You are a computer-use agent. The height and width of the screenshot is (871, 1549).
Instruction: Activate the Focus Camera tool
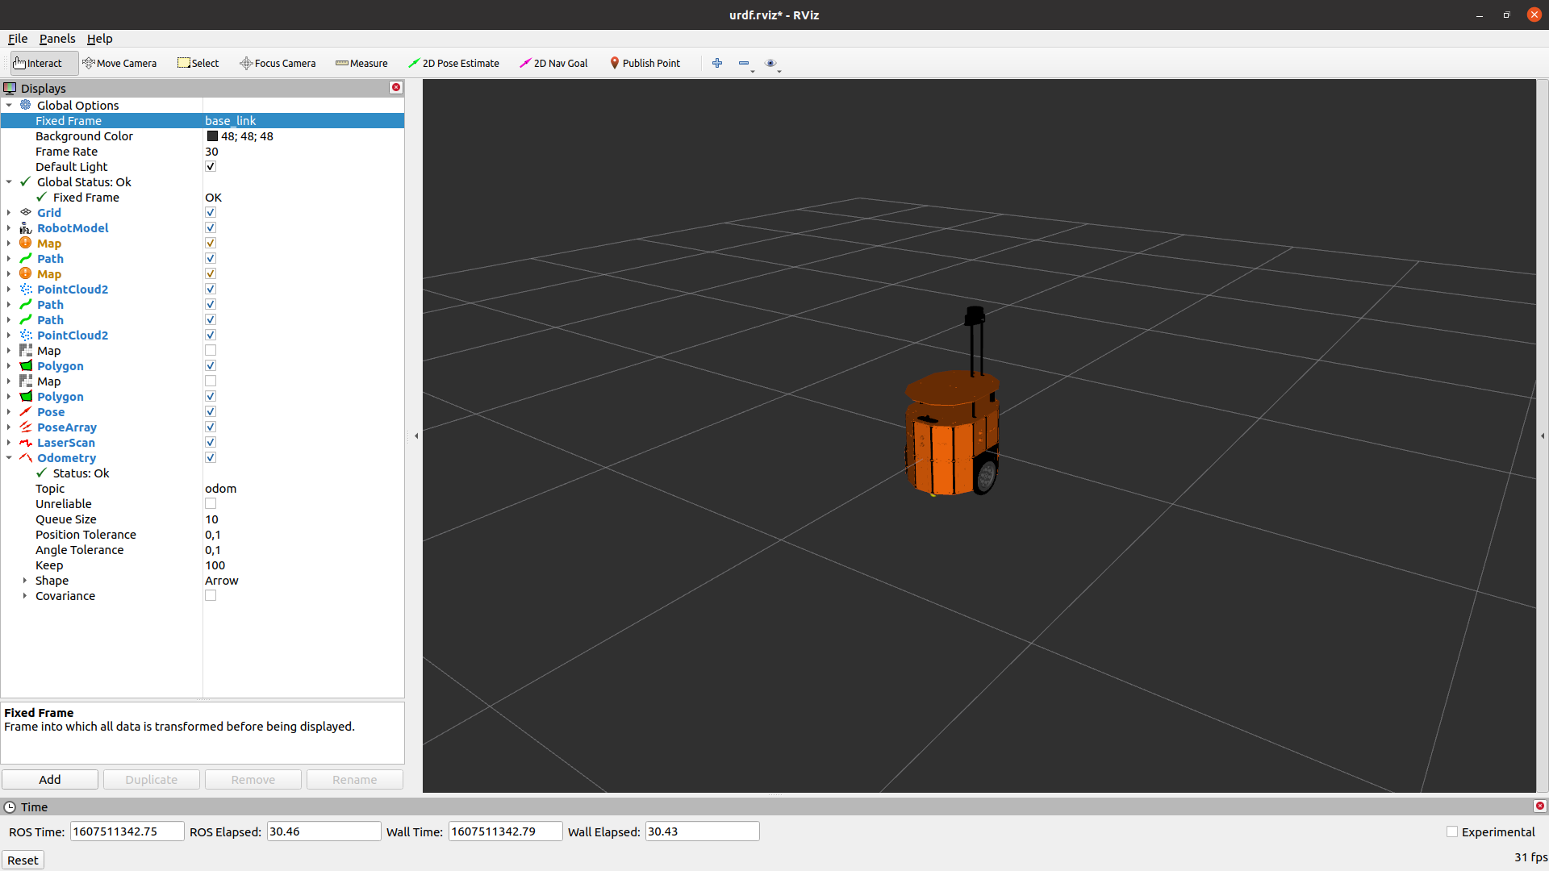coord(278,63)
